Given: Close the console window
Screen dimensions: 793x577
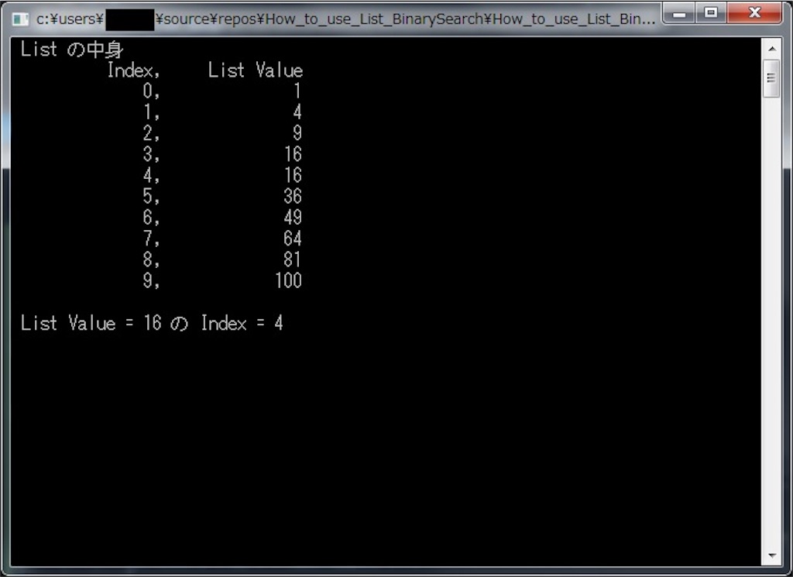Looking at the screenshot, I should tap(754, 13).
